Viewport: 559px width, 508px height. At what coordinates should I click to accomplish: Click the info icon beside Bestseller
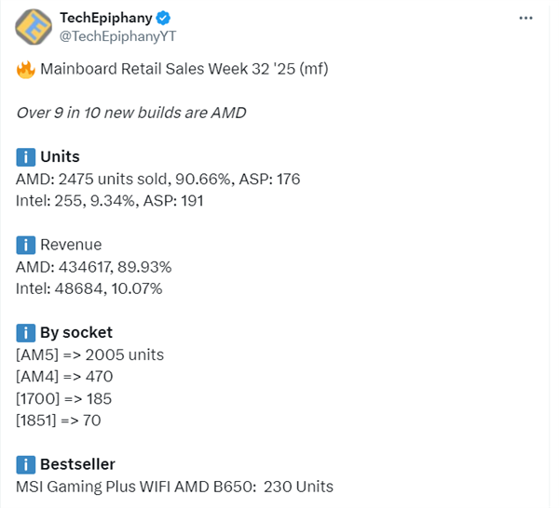point(25,464)
